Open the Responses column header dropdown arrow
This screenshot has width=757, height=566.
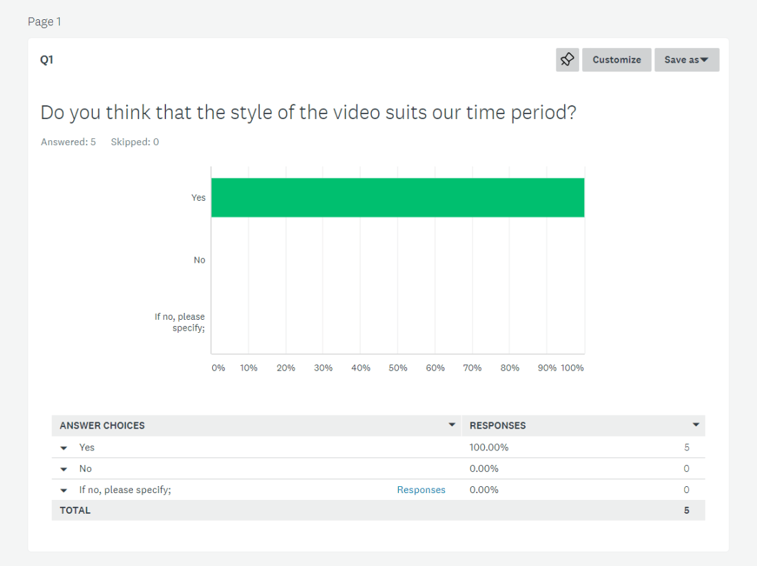[x=696, y=425]
